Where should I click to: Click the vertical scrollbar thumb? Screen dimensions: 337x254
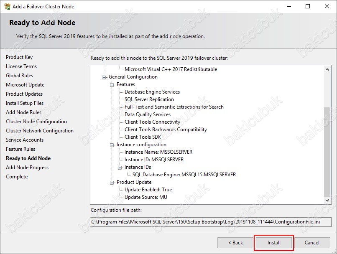[x=327, y=152]
